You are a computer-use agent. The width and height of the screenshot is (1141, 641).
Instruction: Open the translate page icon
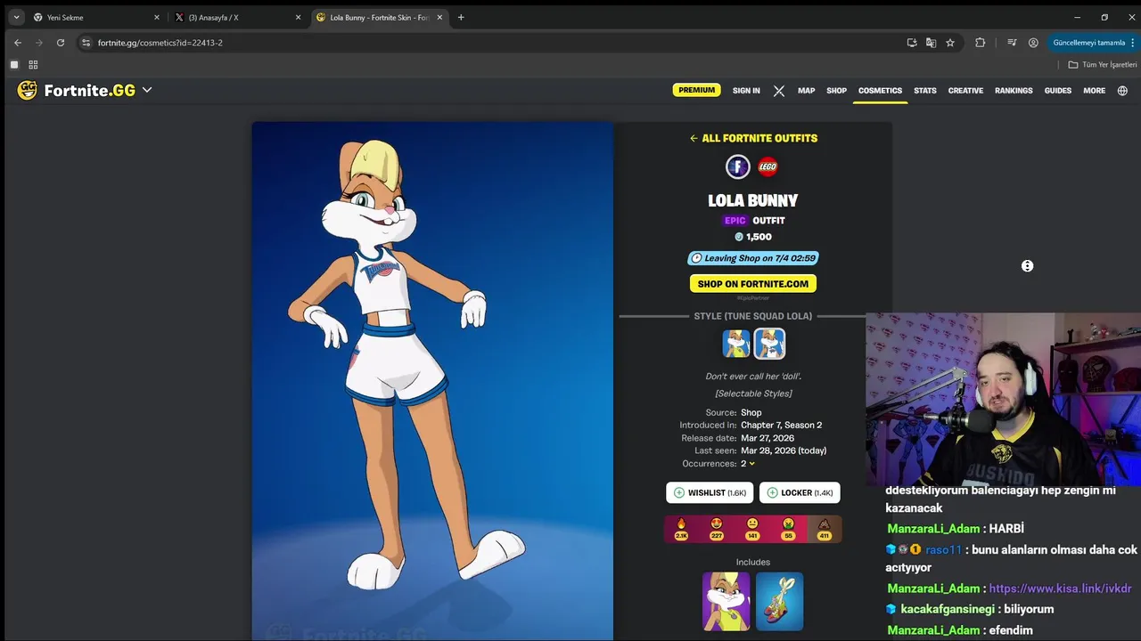click(x=931, y=43)
